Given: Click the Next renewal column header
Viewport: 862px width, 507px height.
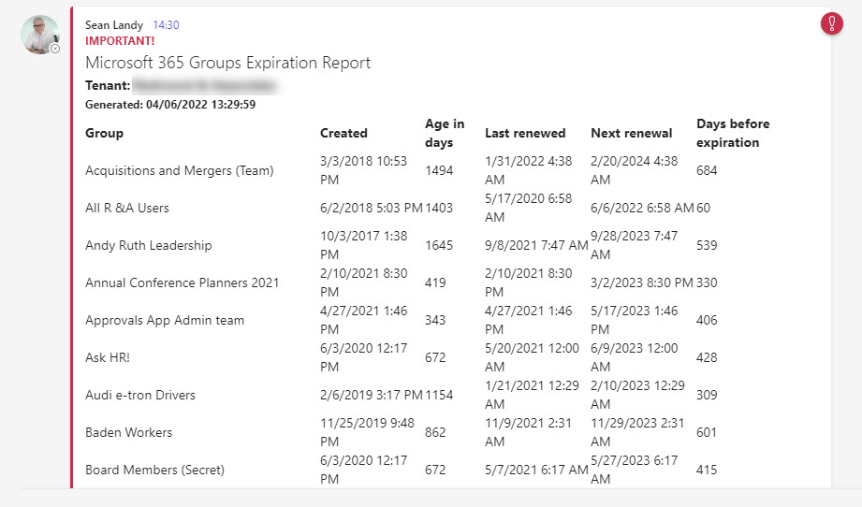Looking at the screenshot, I should pyautogui.click(x=632, y=133).
